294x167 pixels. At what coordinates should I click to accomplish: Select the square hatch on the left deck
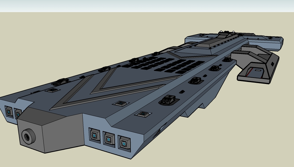click(x=53, y=91)
